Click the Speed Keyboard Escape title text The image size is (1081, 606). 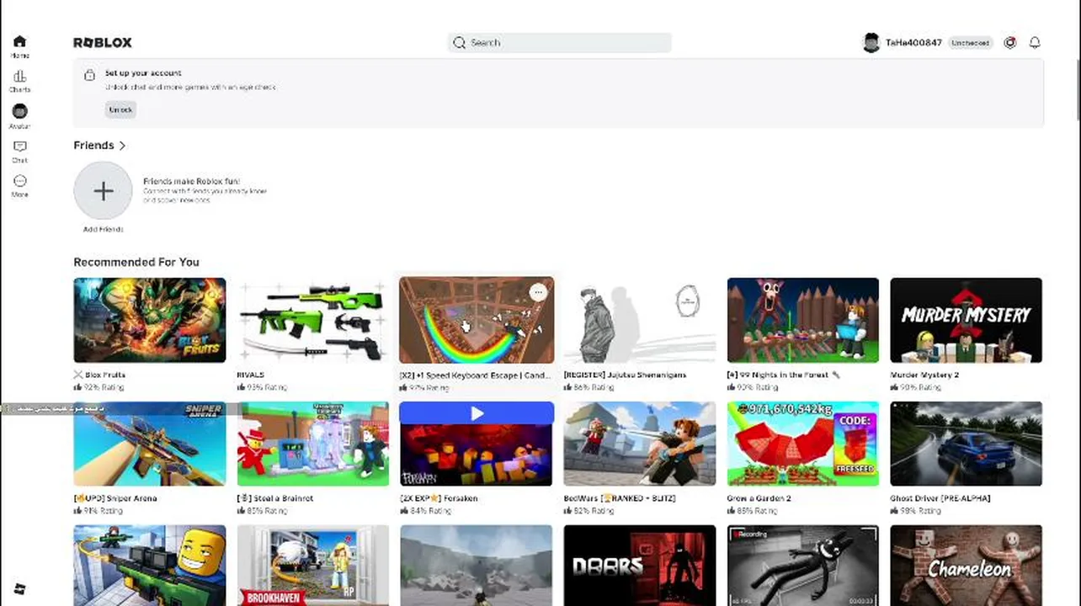(x=476, y=375)
